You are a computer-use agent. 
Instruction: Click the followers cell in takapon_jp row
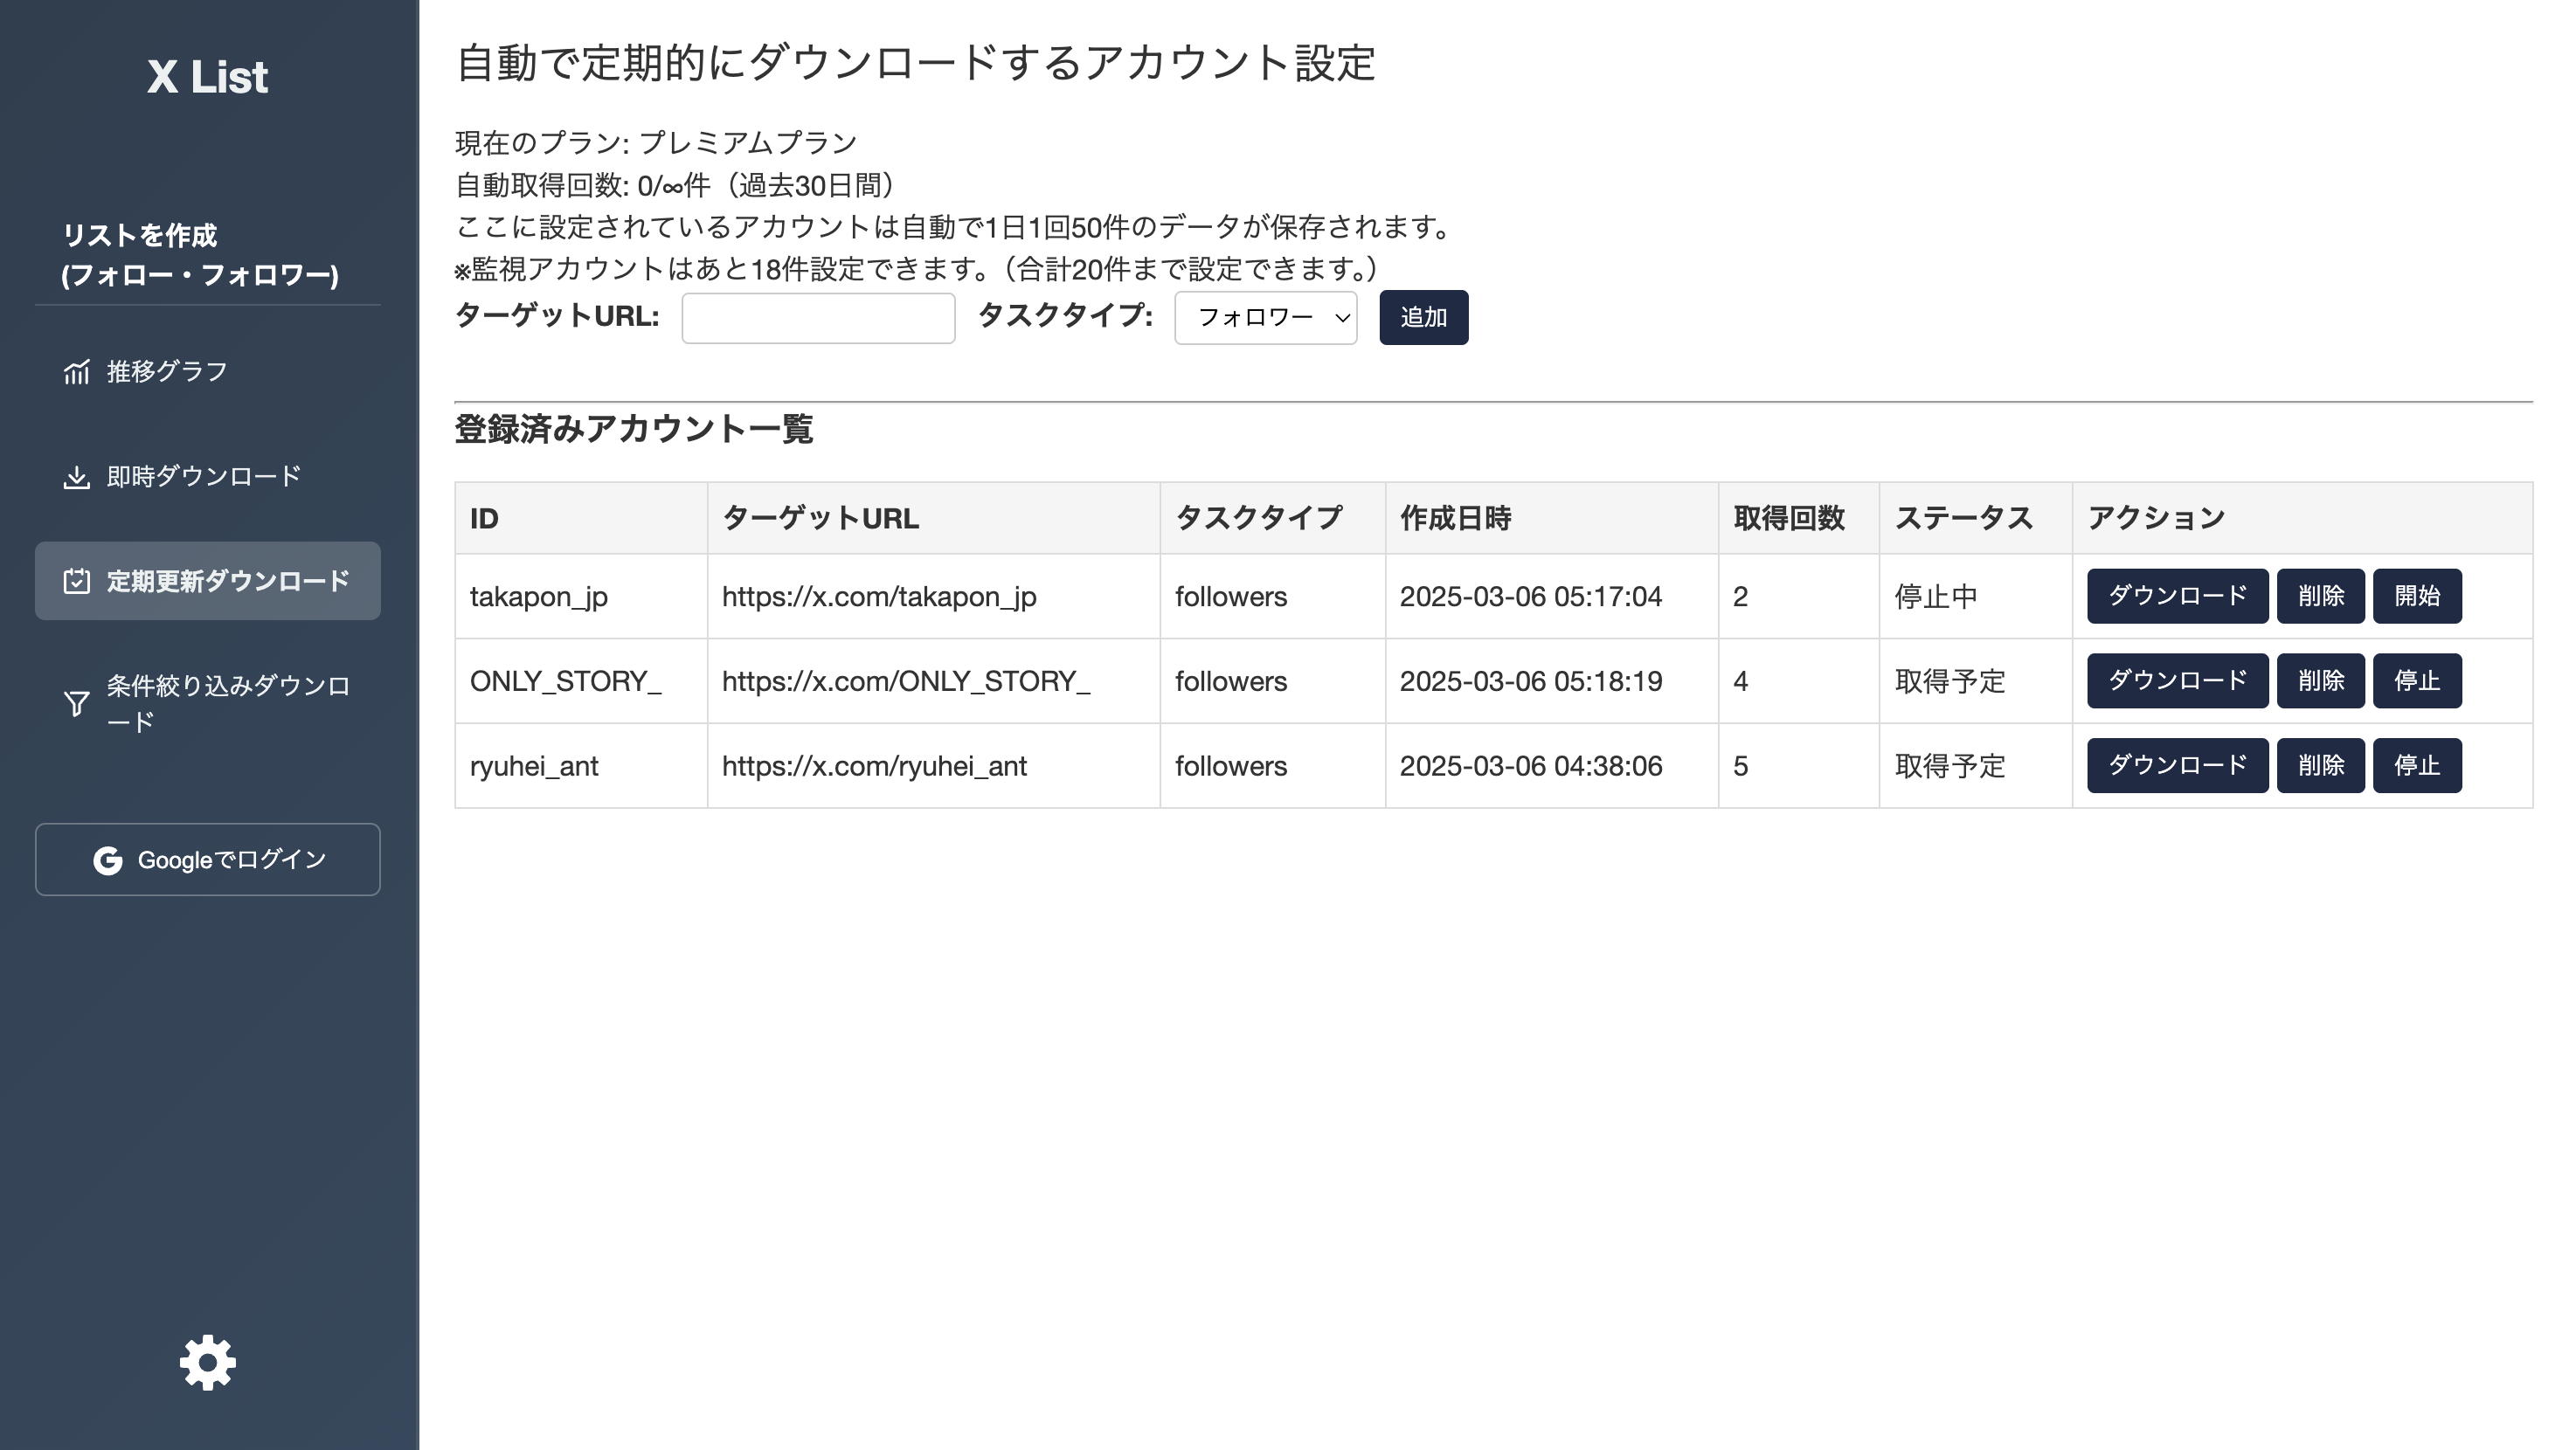pyautogui.click(x=1272, y=597)
